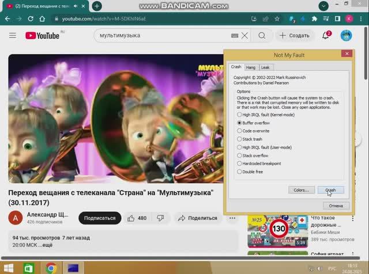Open Chrome three-dot menu

361,19
